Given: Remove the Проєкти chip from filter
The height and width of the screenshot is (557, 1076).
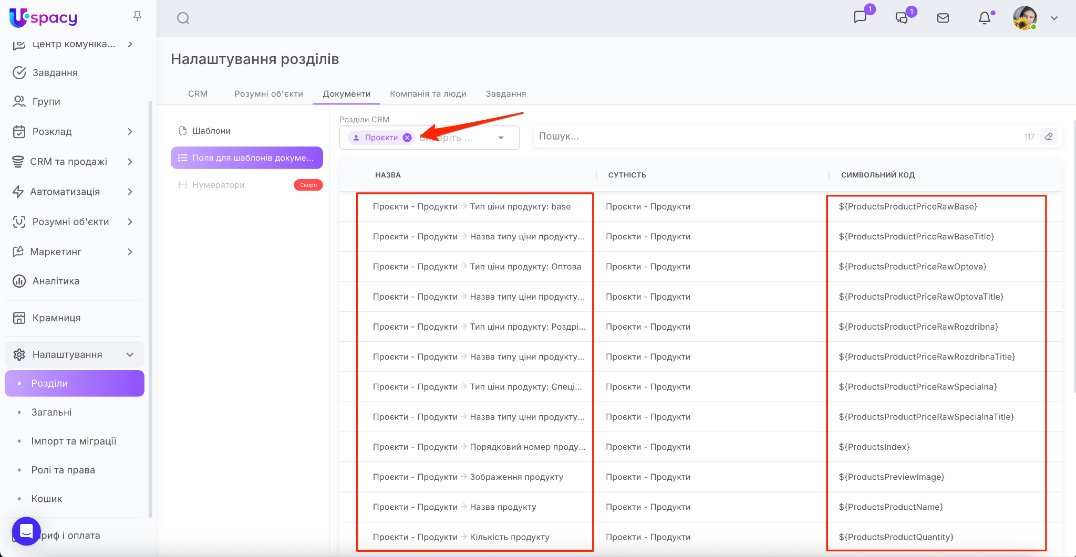Looking at the screenshot, I should pyautogui.click(x=407, y=138).
